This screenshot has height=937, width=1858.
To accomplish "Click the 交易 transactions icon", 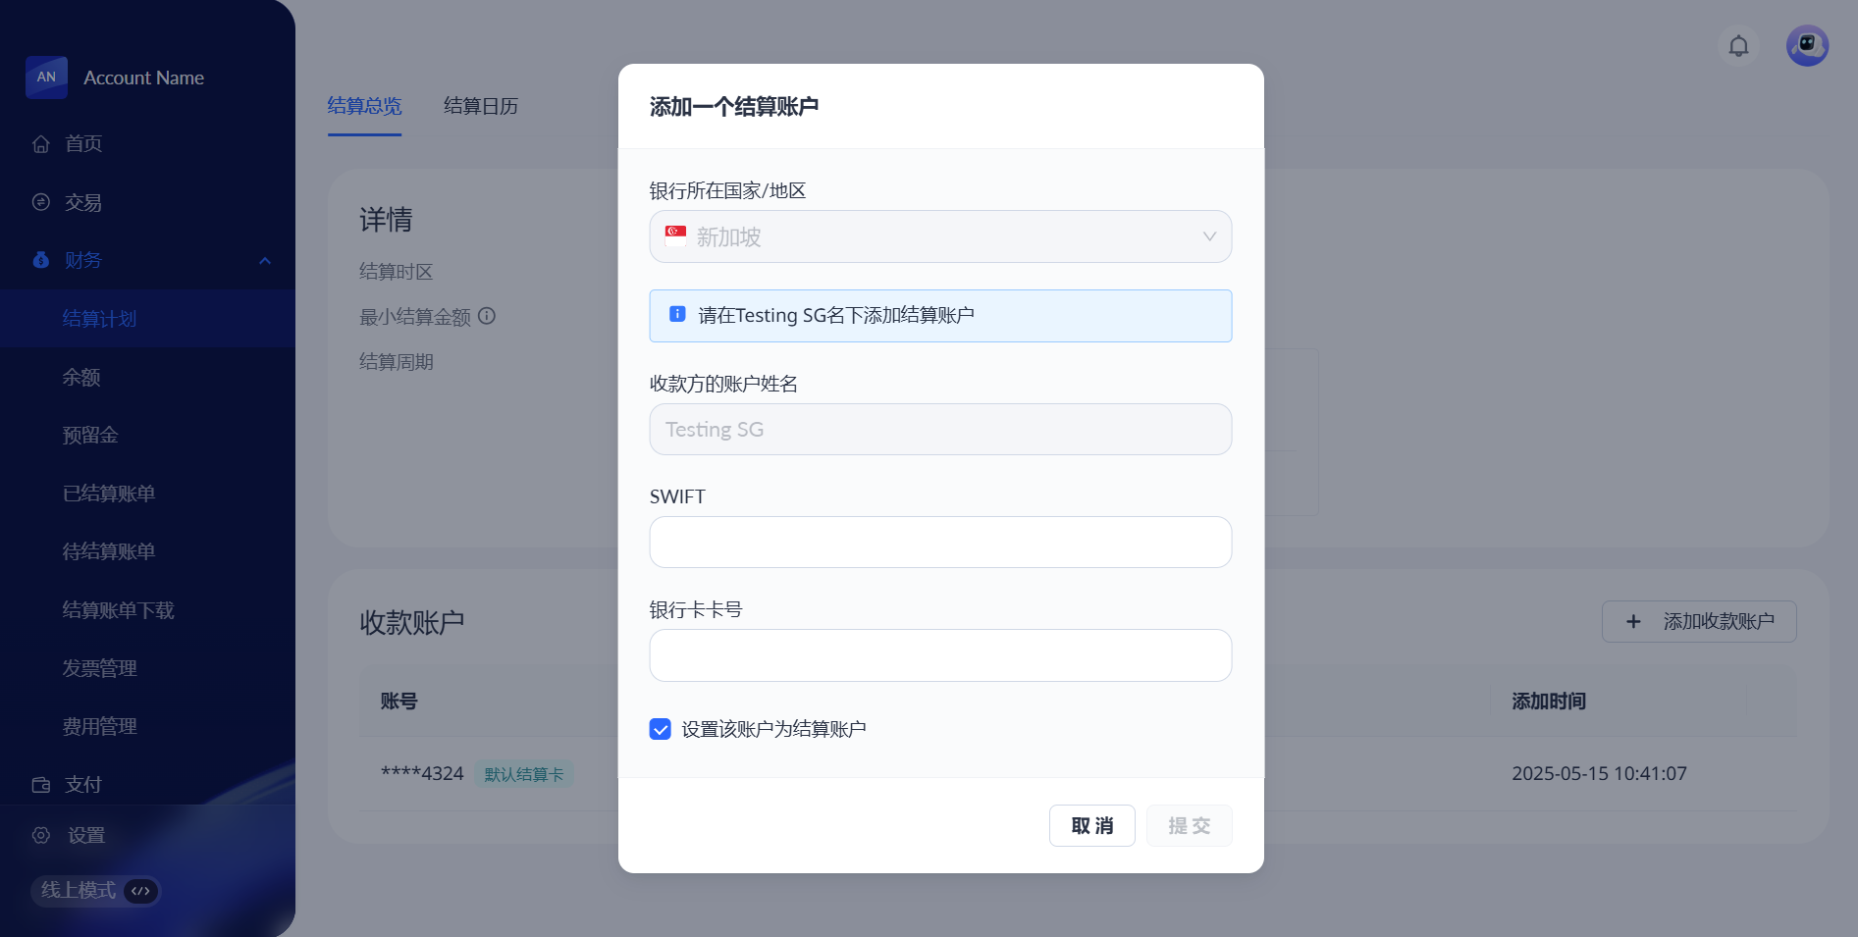I will [x=41, y=202].
